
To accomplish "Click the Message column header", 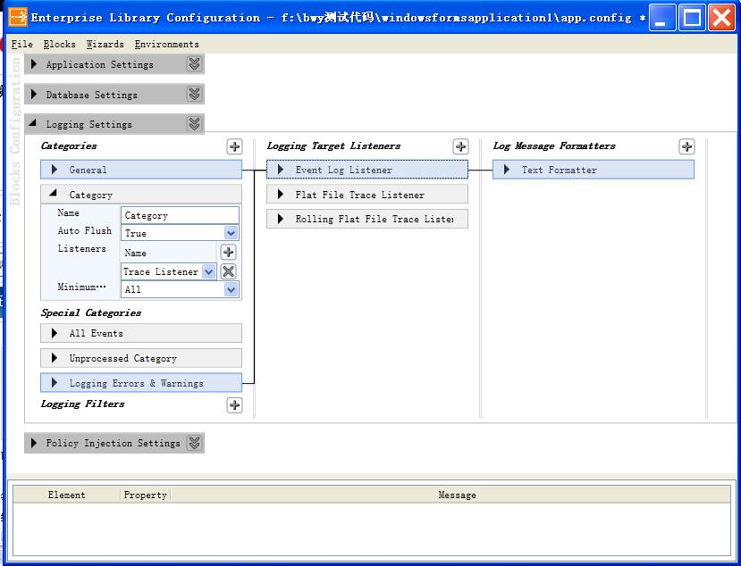I will [457, 495].
